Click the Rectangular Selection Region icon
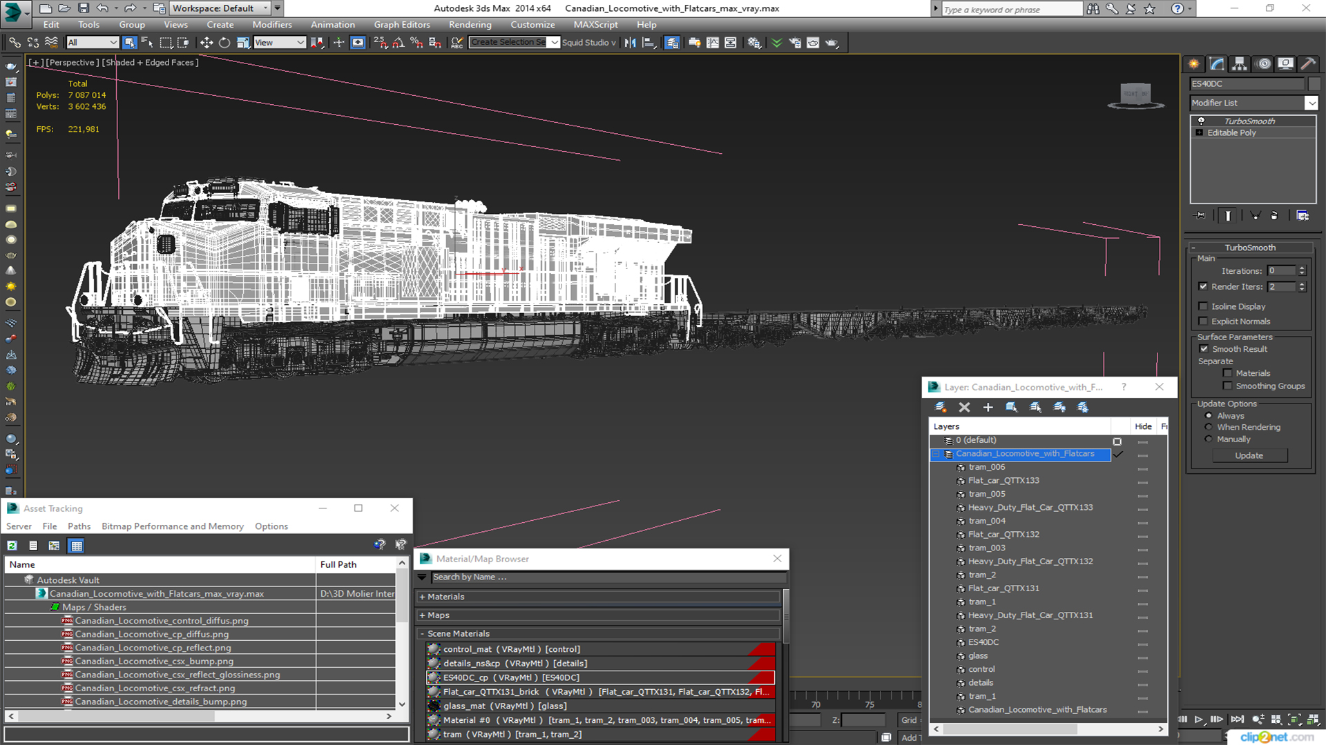The width and height of the screenshot is (1326, 745). coord(166,43)
